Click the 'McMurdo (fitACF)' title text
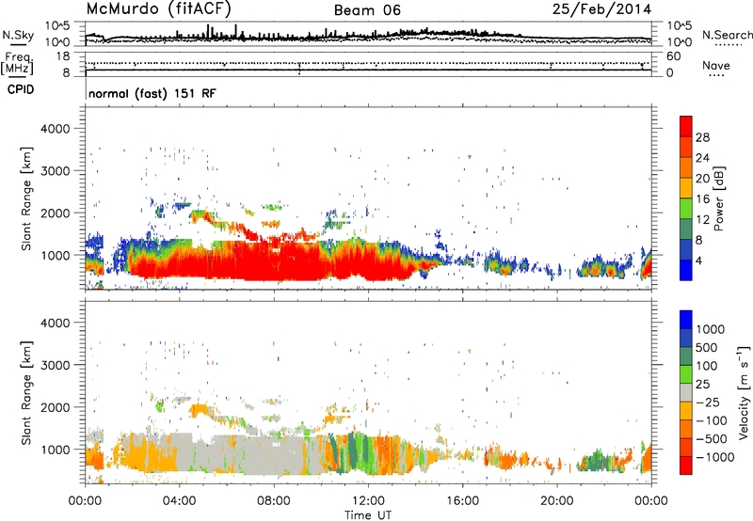753x521 pixels. pyautogui.click(x=158, y=8)
